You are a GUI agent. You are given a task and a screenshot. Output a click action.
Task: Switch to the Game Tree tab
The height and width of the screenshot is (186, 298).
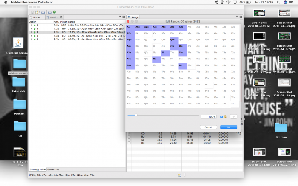53,169
